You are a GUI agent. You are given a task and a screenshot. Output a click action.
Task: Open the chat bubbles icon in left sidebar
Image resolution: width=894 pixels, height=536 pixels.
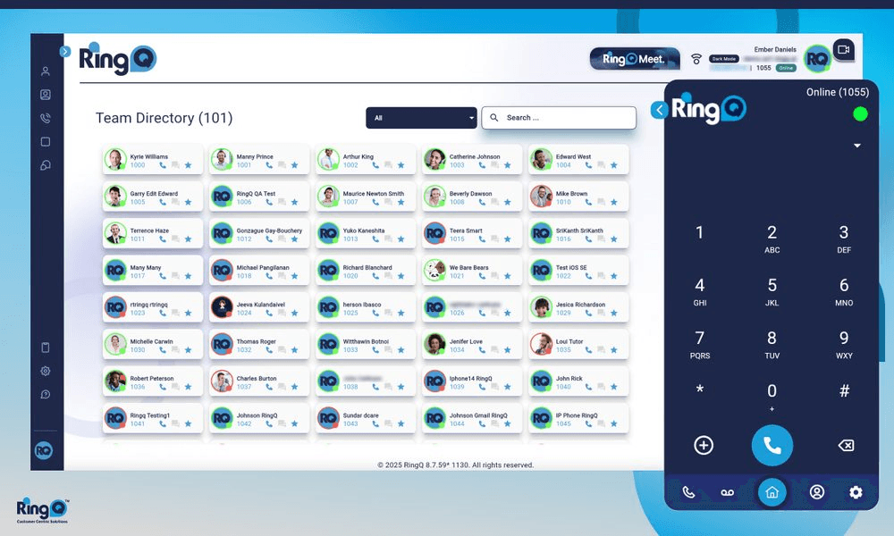click(x=46, y=165)
